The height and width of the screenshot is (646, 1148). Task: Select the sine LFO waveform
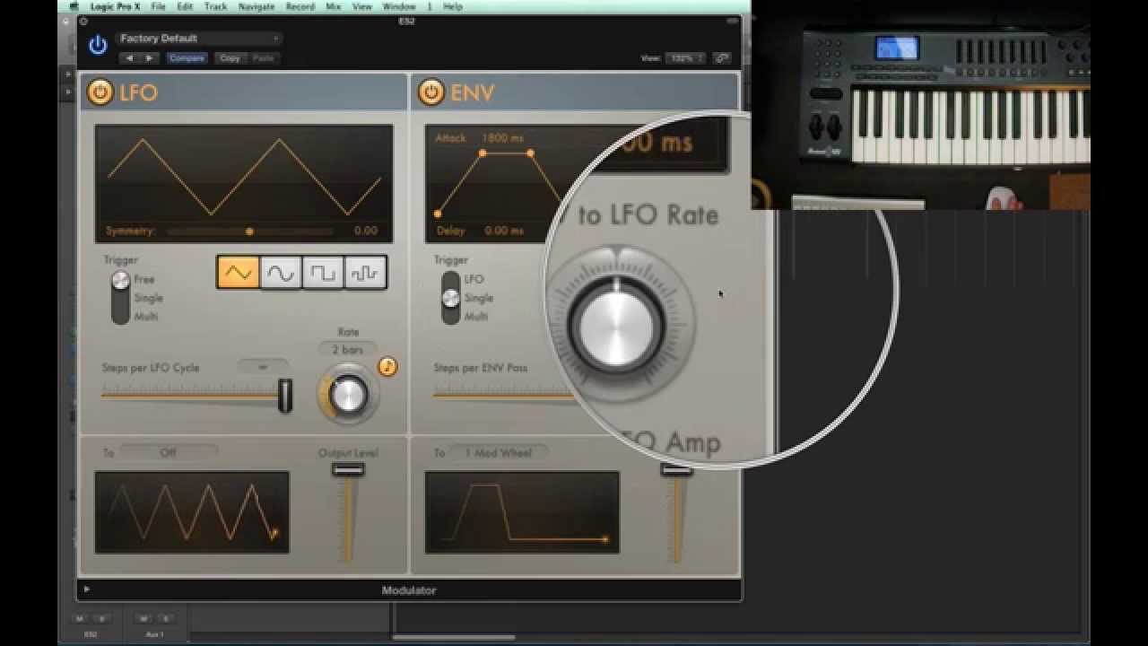[x=280, y=272]
